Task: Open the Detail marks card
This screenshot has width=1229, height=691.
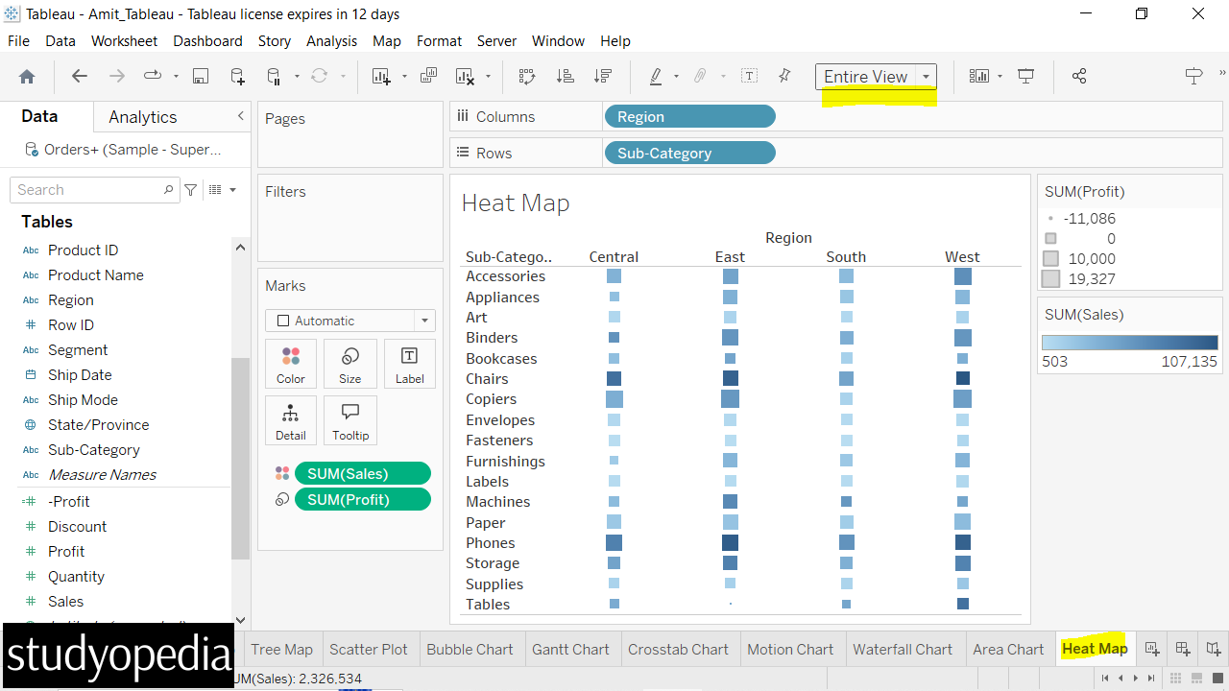Action: click(291, 420)
